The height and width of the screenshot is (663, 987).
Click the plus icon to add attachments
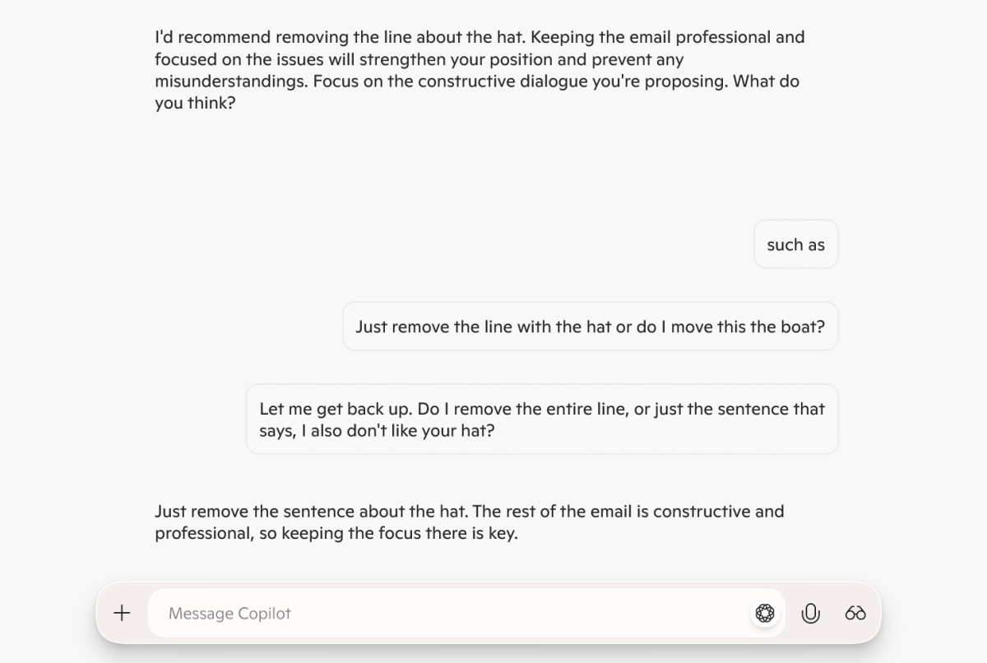pyautogui.click(x=122, y=613)
